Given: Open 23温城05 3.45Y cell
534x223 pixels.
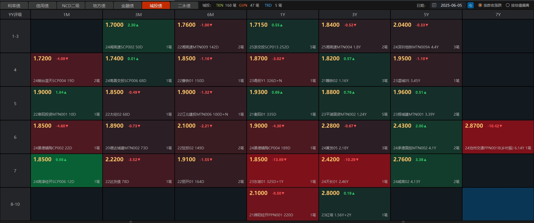Looking at the screenshot, I should click(426, 70).
